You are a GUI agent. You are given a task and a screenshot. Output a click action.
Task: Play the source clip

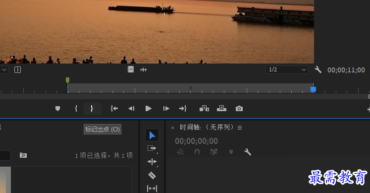[149, 109]
